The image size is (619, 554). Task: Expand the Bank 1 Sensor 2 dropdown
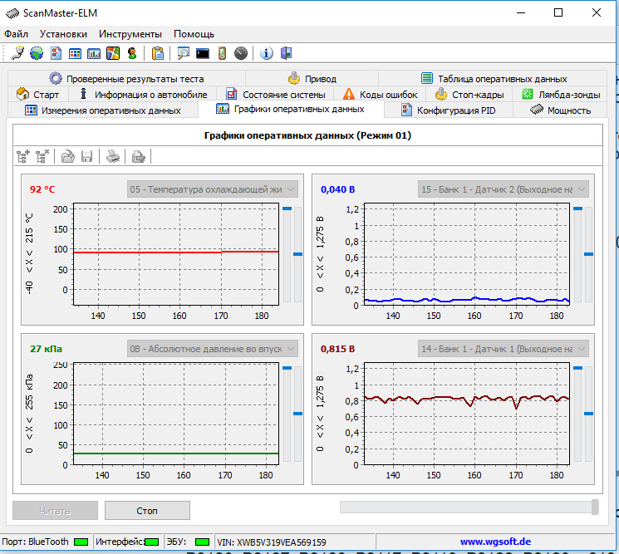click(504, 189)
